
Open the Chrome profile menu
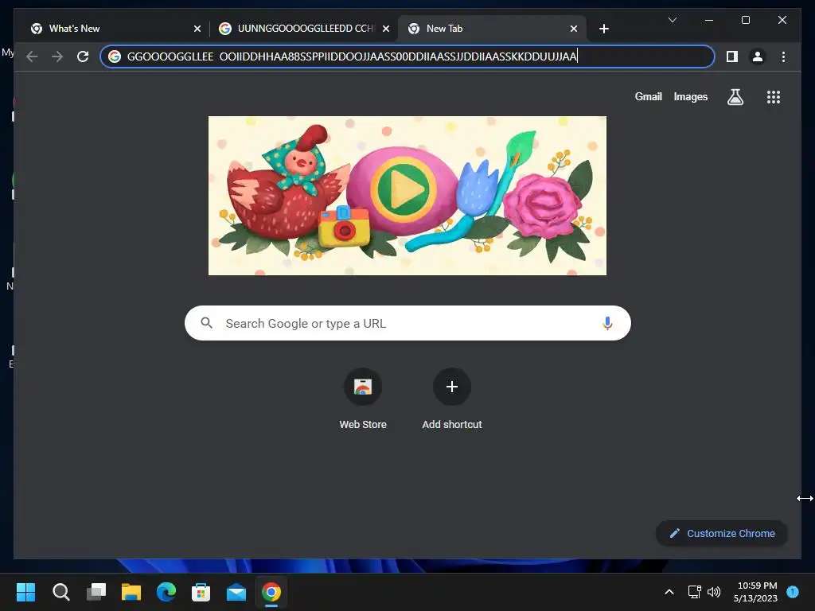758,56
